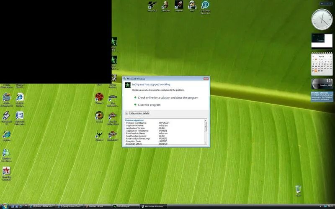This screenshot has width=335, height=209.
Task: Open the slideshow picture gadget thumbnail
Action: pos(322,41)
